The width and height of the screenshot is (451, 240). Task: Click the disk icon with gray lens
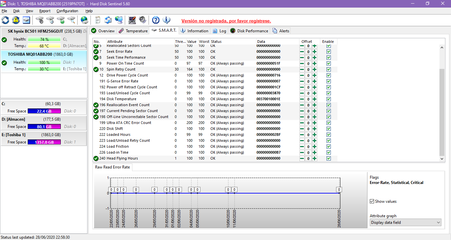pyautogui.click(x=40, y=20)
